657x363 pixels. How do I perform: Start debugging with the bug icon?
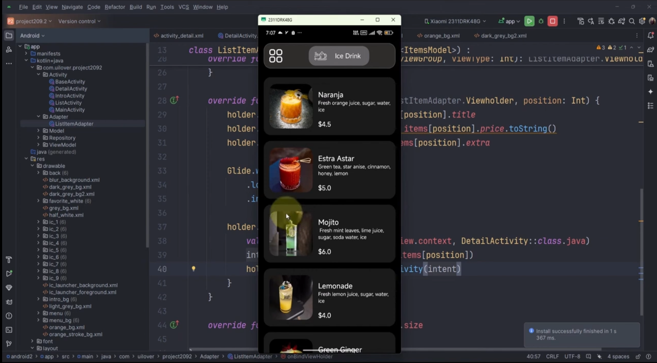(541, 21)
